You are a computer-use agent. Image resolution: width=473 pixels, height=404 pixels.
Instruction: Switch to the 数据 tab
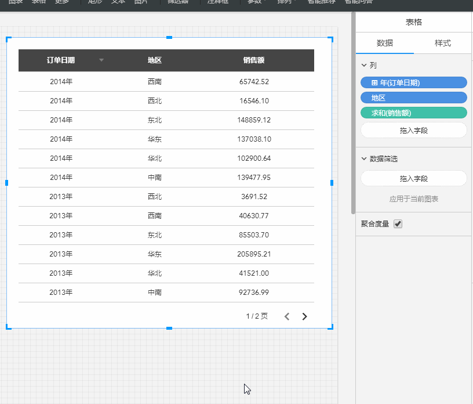(385, 43)
